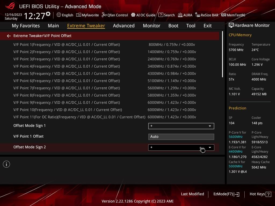Click the vertical scrollbar
This screenshot has height=206, width=275.
pyautogui.click(x=222, y=54)
